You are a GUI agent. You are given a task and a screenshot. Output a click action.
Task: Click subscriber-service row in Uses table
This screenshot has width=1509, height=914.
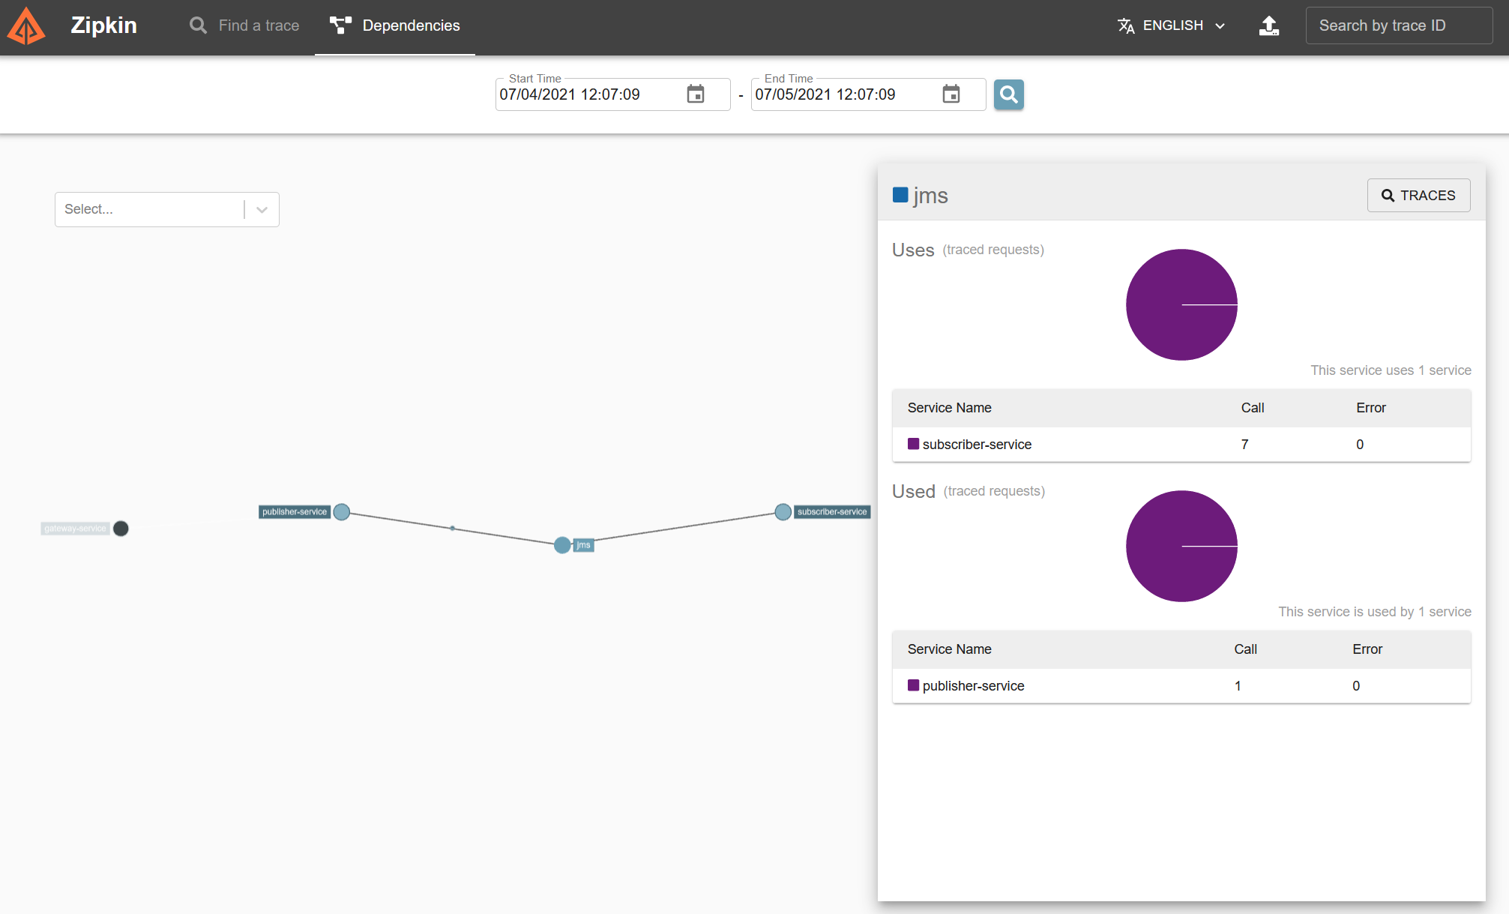point(976,445)
